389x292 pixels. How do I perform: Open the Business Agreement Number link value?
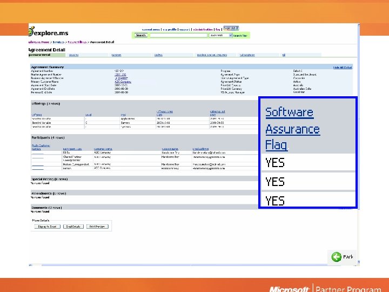point(122,78)
